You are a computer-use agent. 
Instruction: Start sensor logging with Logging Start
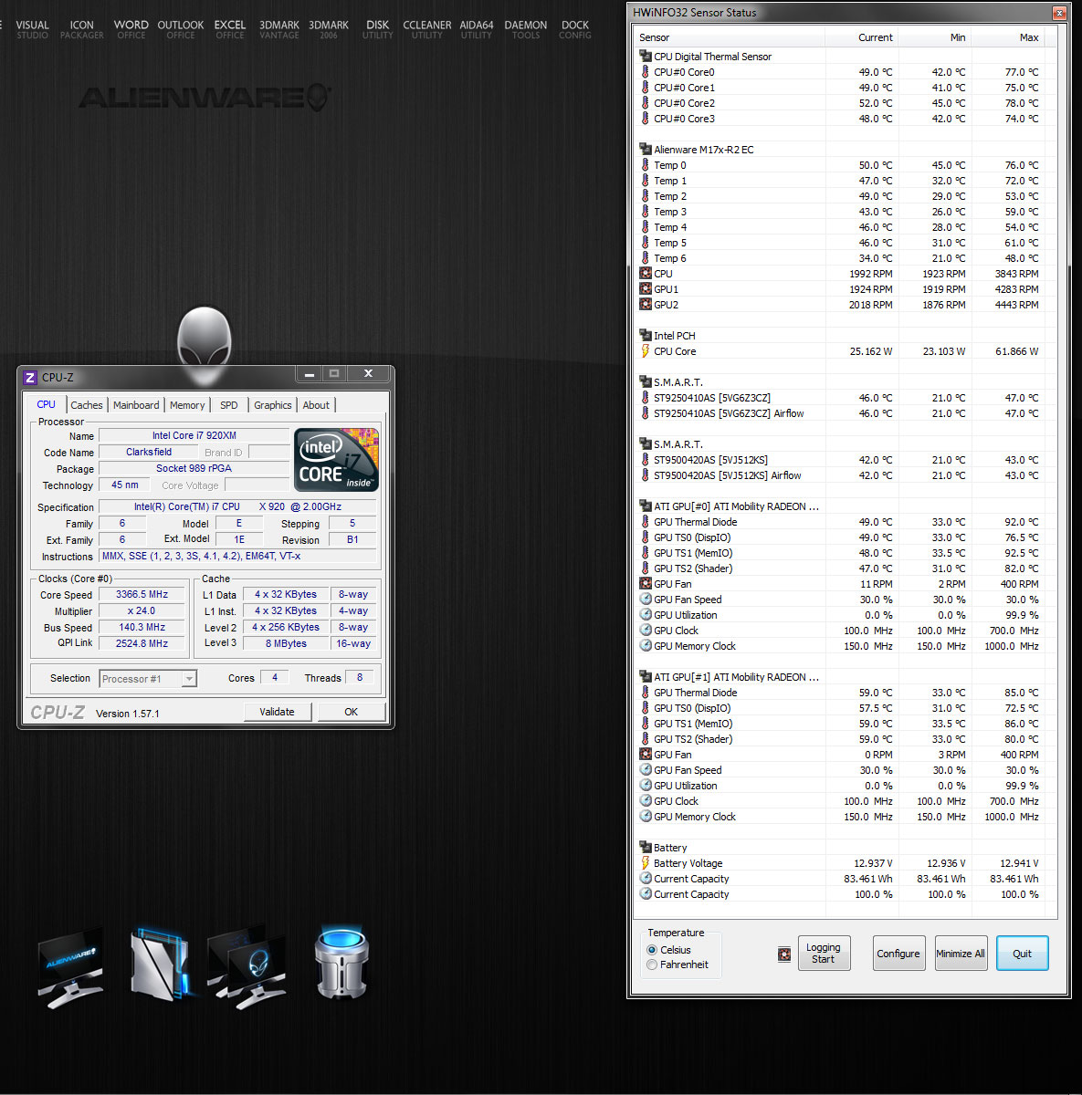[x=824, y=954]
